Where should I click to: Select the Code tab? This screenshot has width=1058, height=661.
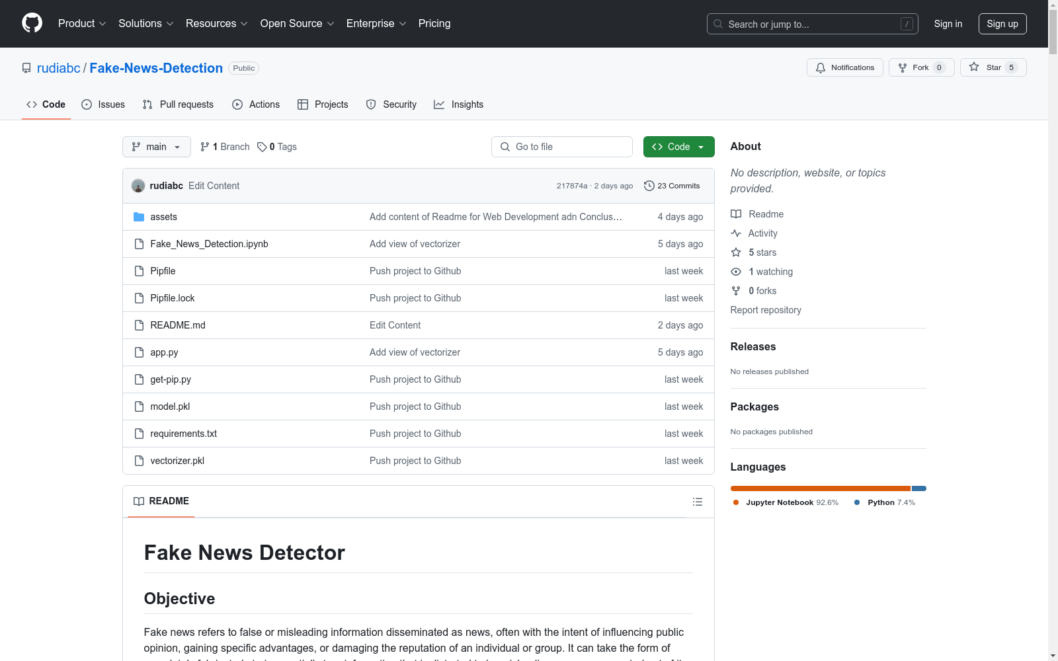coord(46,104)
